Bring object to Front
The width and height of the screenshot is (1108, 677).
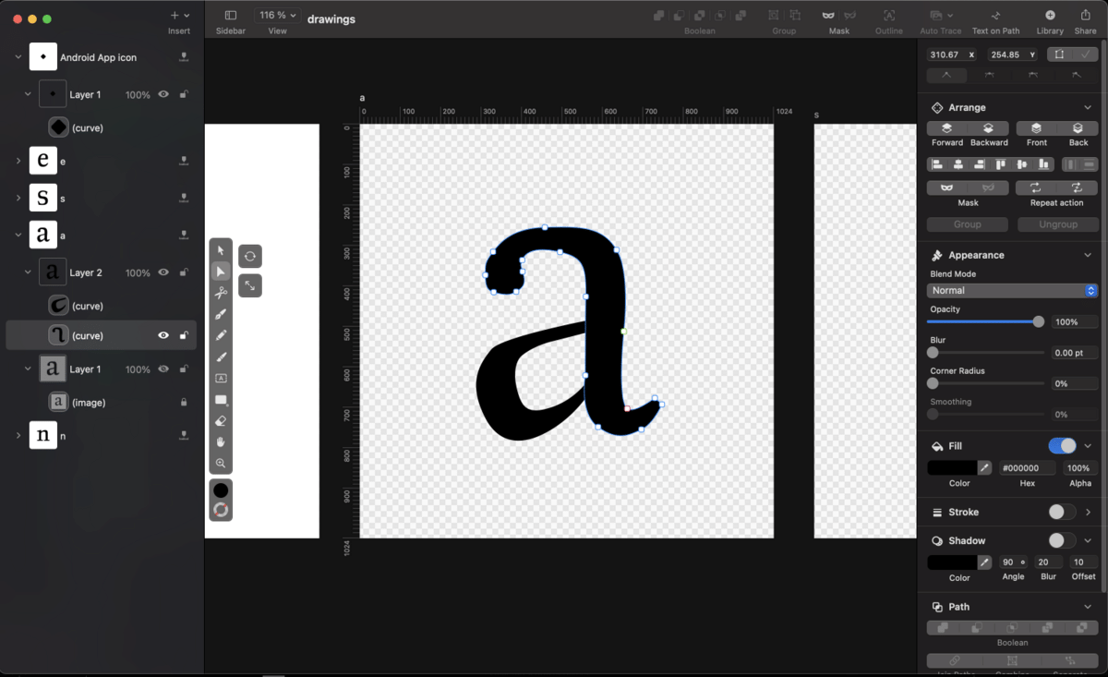[x=1036, y=128]
